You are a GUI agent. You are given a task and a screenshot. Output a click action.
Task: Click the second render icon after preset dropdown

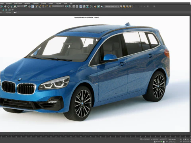click(x=125, y=6)
